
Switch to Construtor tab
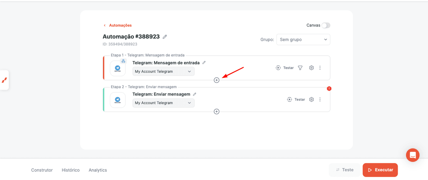pyautogui.click(x=42, y=170)
